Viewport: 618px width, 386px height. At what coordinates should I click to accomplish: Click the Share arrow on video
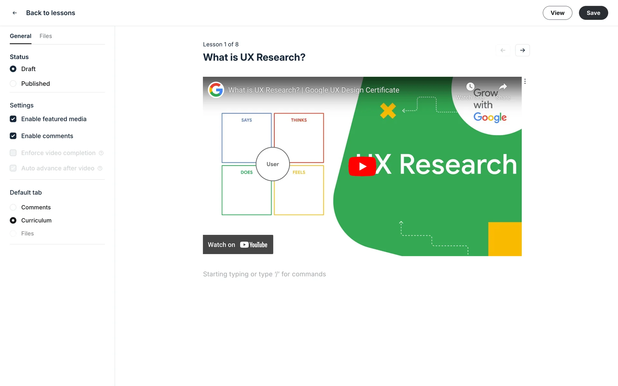pos(503,87)
